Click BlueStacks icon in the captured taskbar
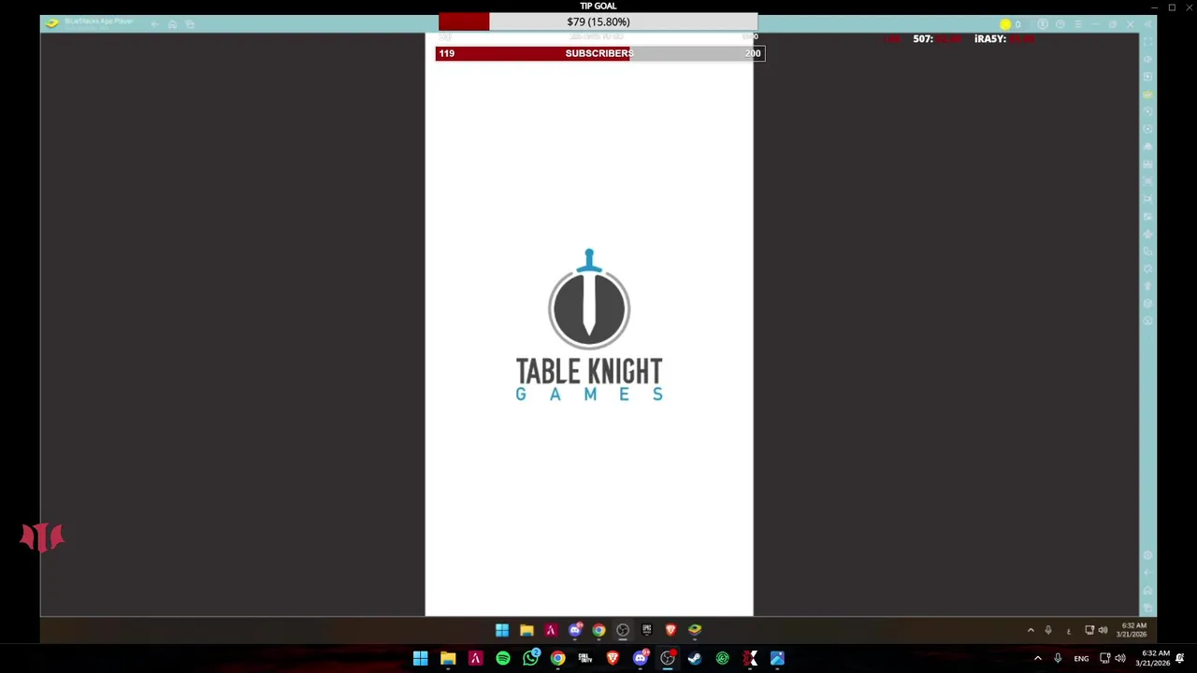 [x=695, y=630]
